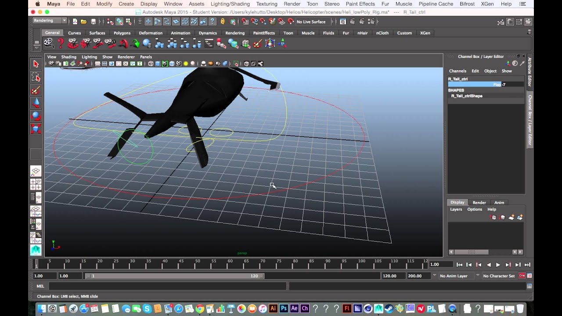Go to end of playback range

[527, 265]
